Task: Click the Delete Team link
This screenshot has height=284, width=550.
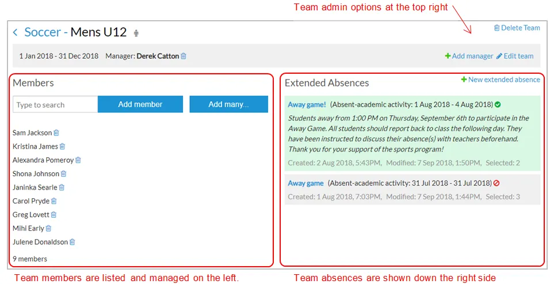Action: pyautogui.click(x=517, y=28)
